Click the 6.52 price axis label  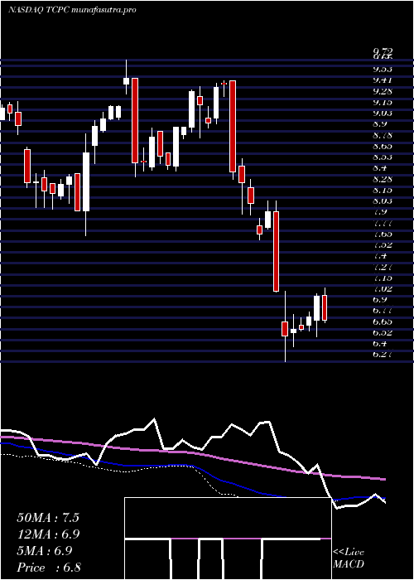tap(383, 333)
